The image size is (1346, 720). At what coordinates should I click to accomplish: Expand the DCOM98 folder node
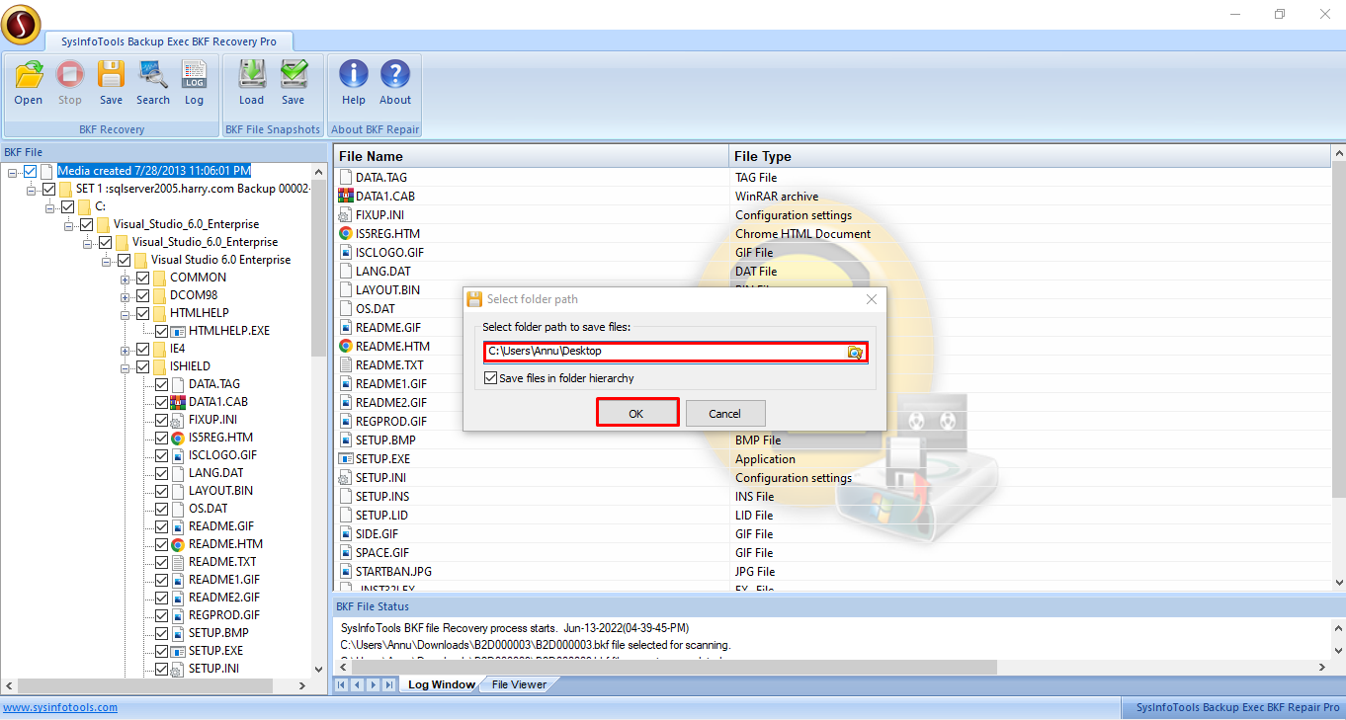click(126, 296)
